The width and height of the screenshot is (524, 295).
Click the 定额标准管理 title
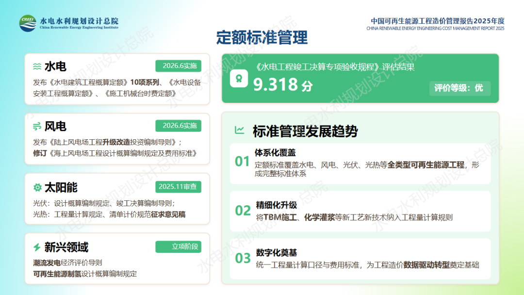click(x=262, y=37)
